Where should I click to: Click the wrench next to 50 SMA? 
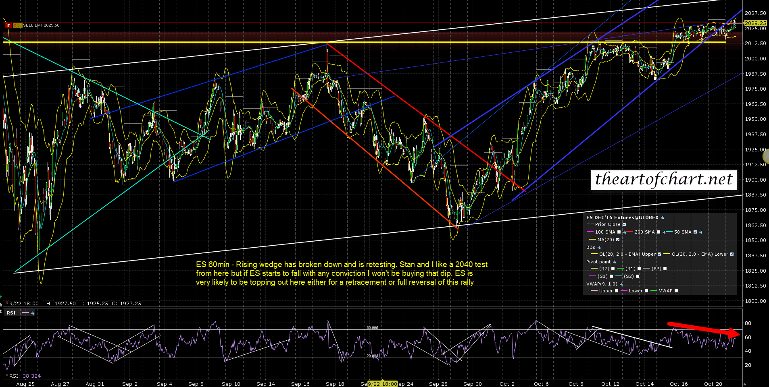click(700, 232)
